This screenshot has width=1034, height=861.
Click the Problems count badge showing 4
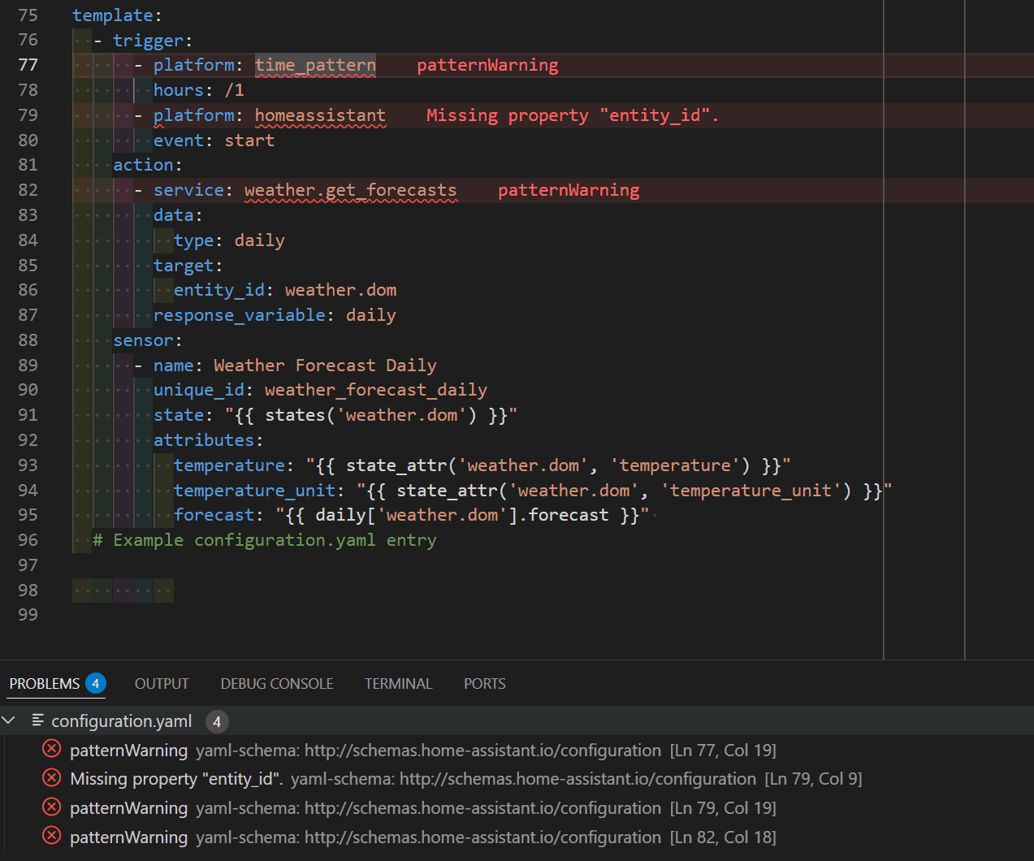[x=96, y=684]
